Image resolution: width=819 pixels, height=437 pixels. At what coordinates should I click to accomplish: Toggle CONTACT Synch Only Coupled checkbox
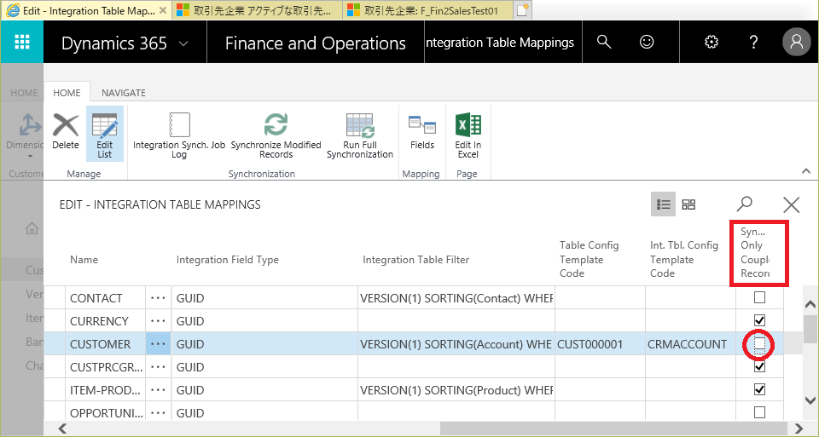(x=759, y=297)
